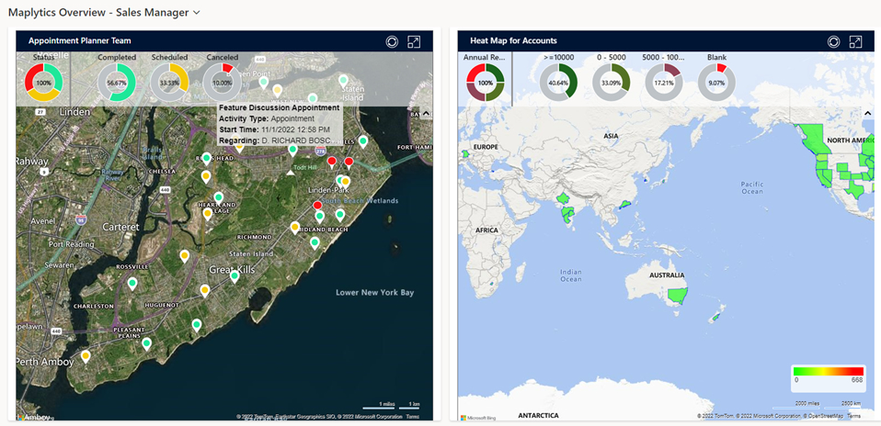Click the heat map color legend gradient
This screenshot has width=881, height=426.
828,371
